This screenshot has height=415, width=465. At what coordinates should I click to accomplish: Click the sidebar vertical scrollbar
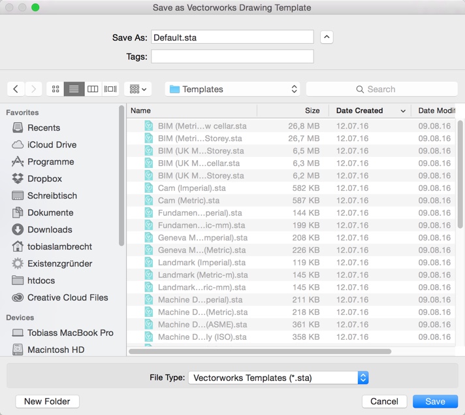121,176
